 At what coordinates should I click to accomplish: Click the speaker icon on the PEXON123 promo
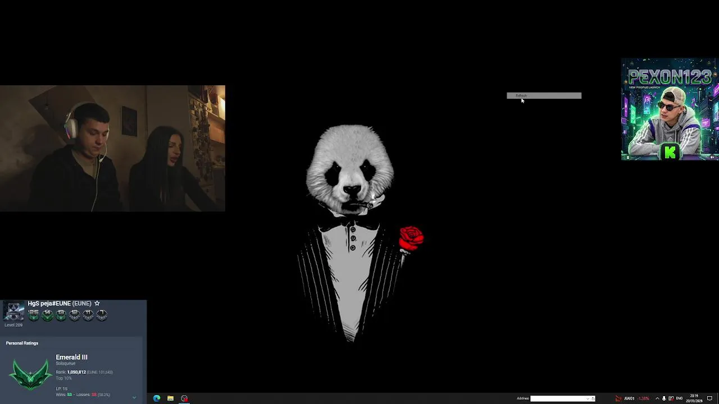[712, 157]
